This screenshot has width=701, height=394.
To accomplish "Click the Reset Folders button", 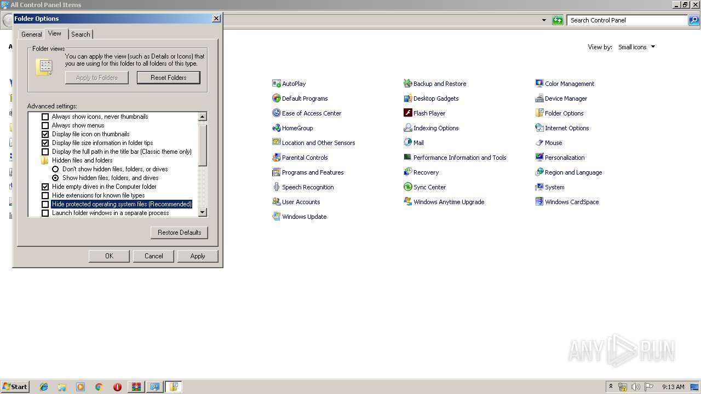I will [x=169, y=78].
